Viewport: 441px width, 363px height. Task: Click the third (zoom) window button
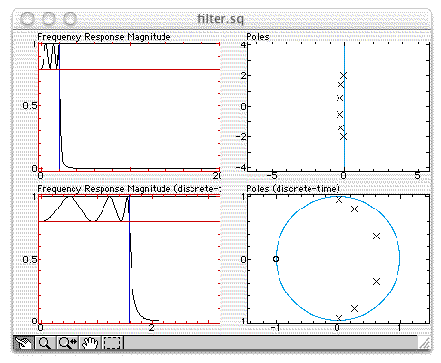70,18
